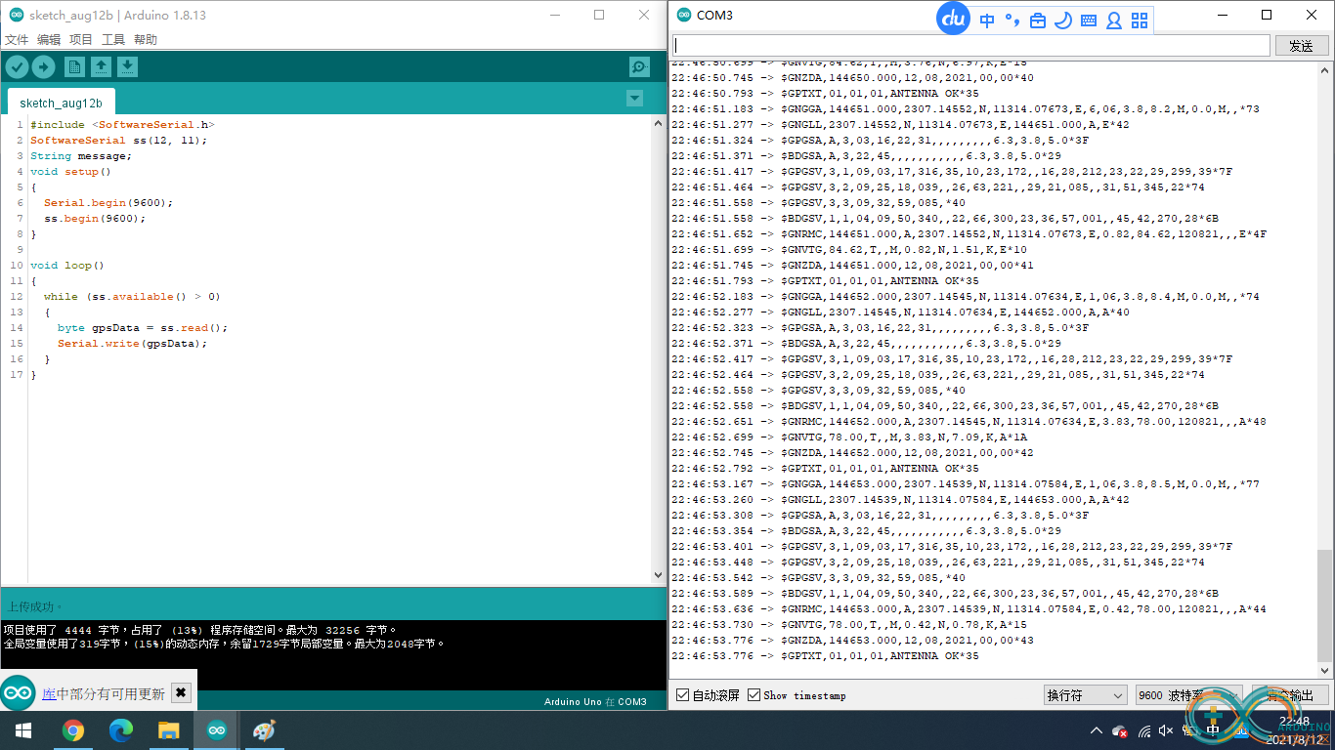Save the sketch using the down-arrow icon
Image resolution: width=1335 pixels, height=750 pixels.
click(127, 66)
